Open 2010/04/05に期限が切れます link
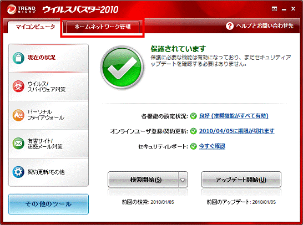Viewport: 303px width, 225px height. [x=237, y=131]
